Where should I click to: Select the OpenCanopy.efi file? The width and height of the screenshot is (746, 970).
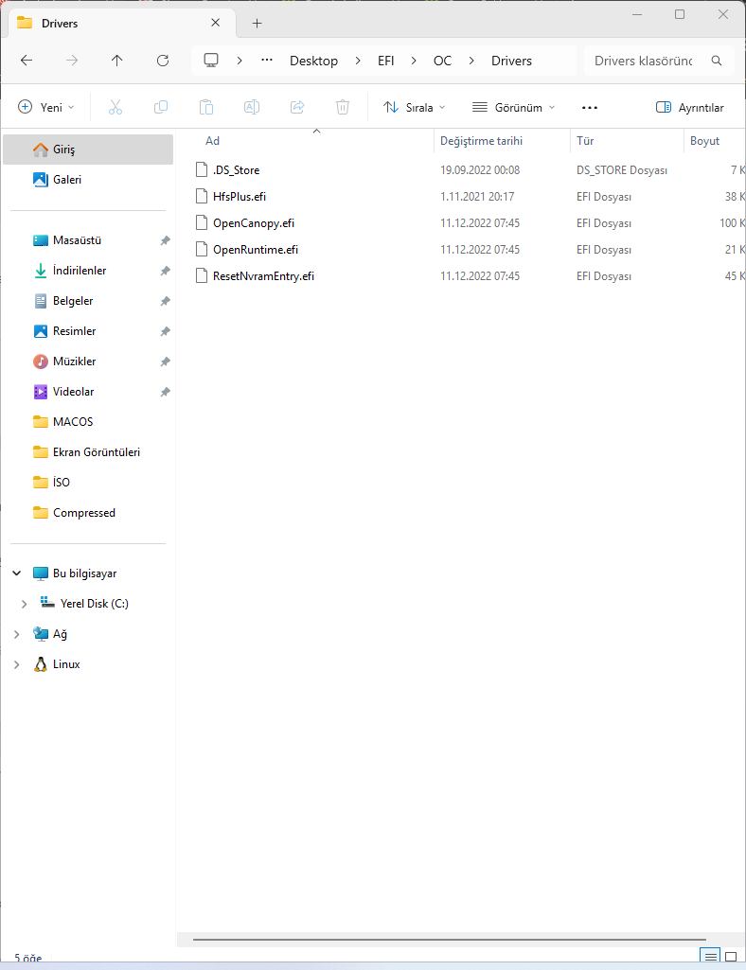[x=254, y=223]
